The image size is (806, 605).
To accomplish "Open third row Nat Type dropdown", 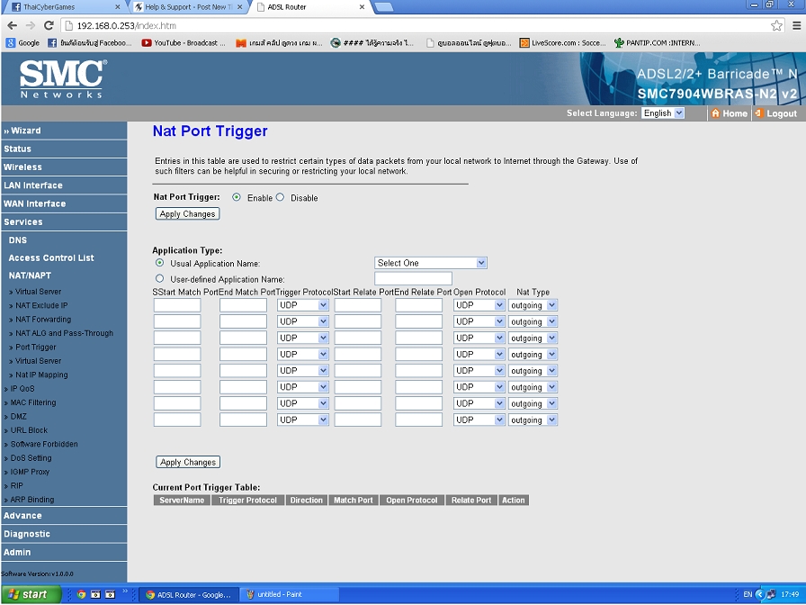I will 533,338.
